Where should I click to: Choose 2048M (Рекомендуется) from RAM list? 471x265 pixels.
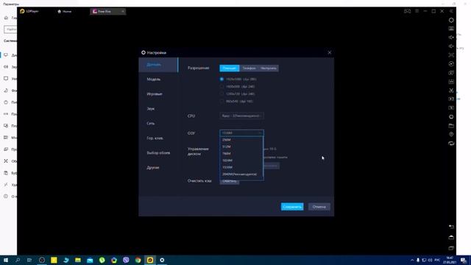(x=241, y=174)
